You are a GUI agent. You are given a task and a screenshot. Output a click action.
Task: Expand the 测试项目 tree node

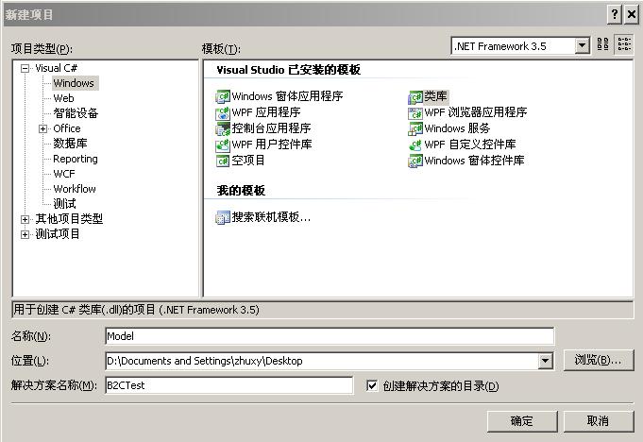click(x=25, y=234)
